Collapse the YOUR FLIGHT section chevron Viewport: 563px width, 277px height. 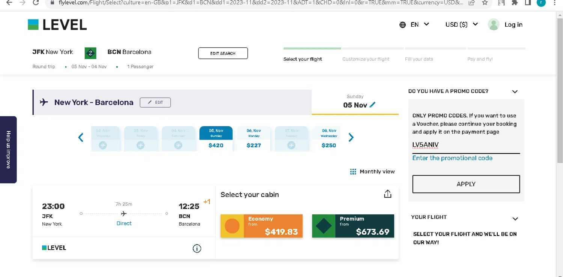[515, 219]
